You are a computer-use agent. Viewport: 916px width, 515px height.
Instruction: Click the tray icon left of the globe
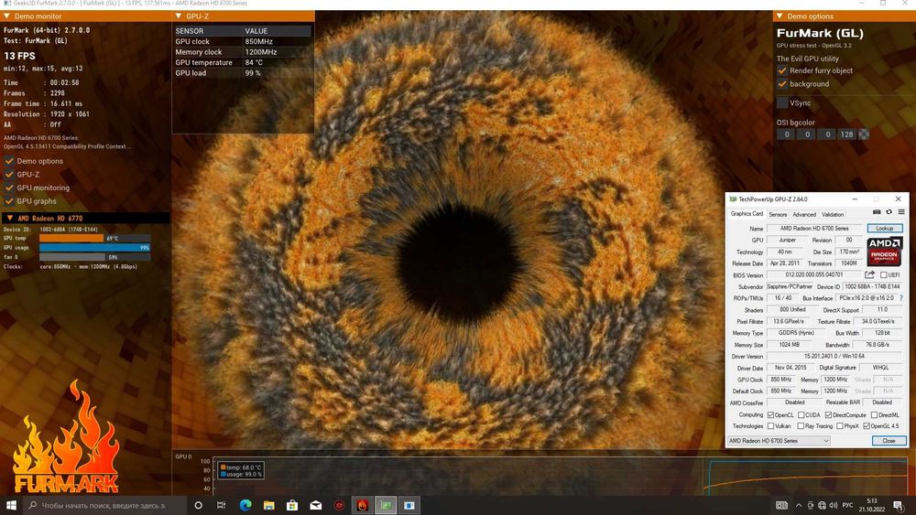(811, 505)
